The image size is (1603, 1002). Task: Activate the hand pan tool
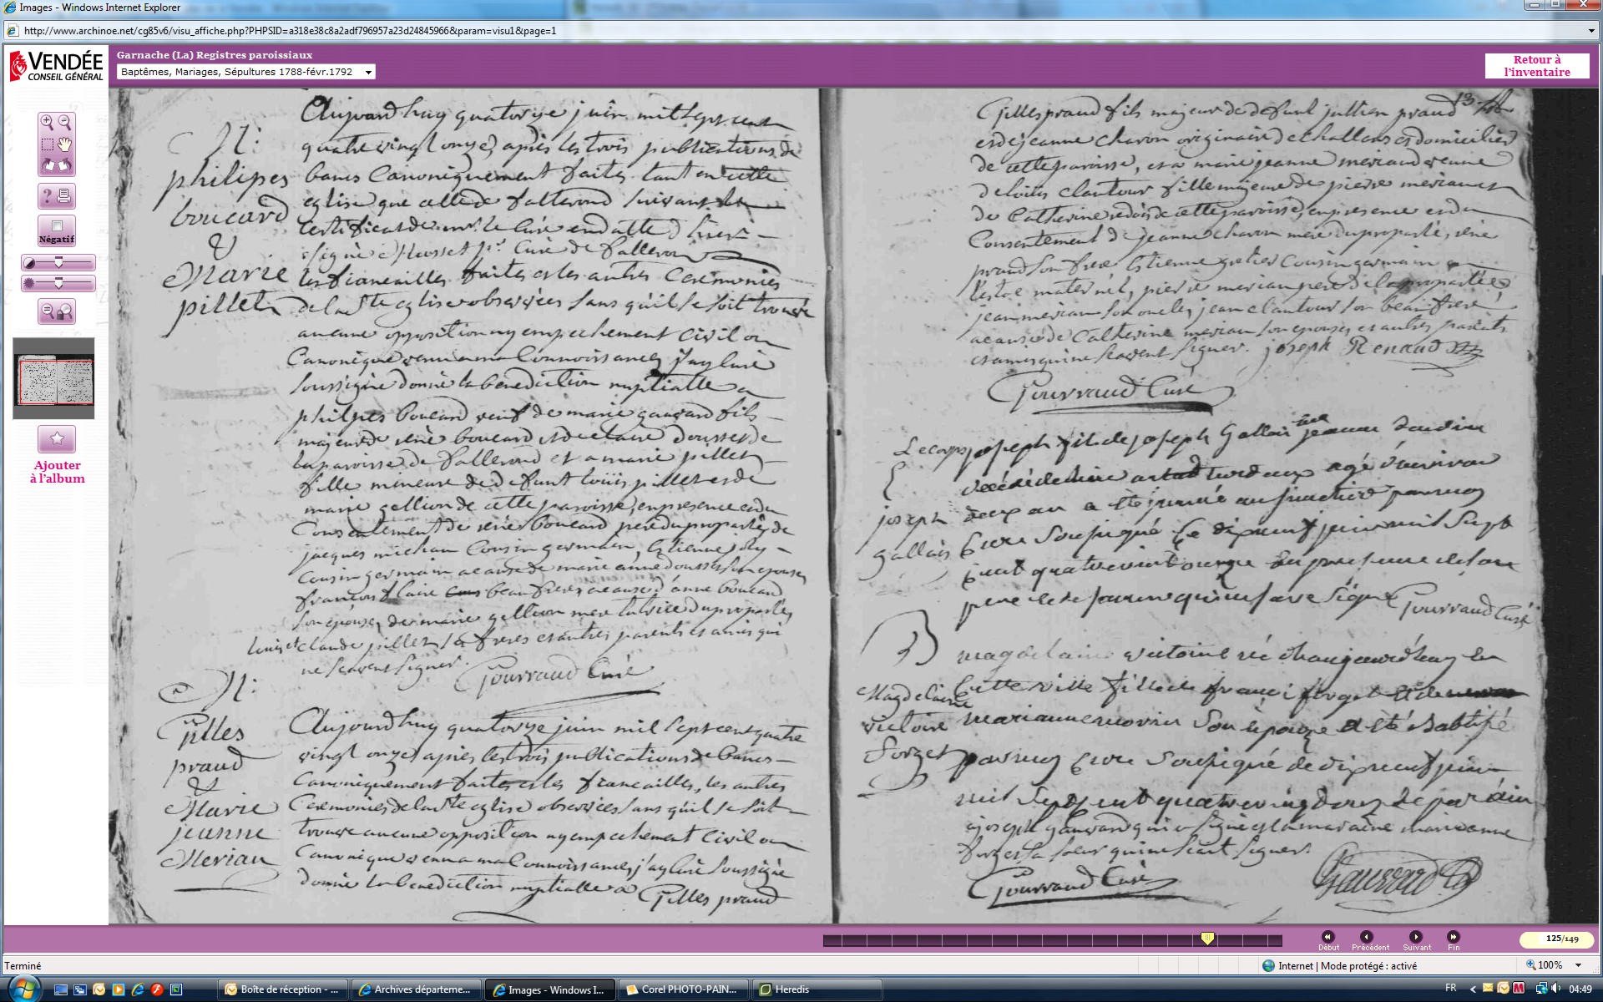click(x=65, y=144)
